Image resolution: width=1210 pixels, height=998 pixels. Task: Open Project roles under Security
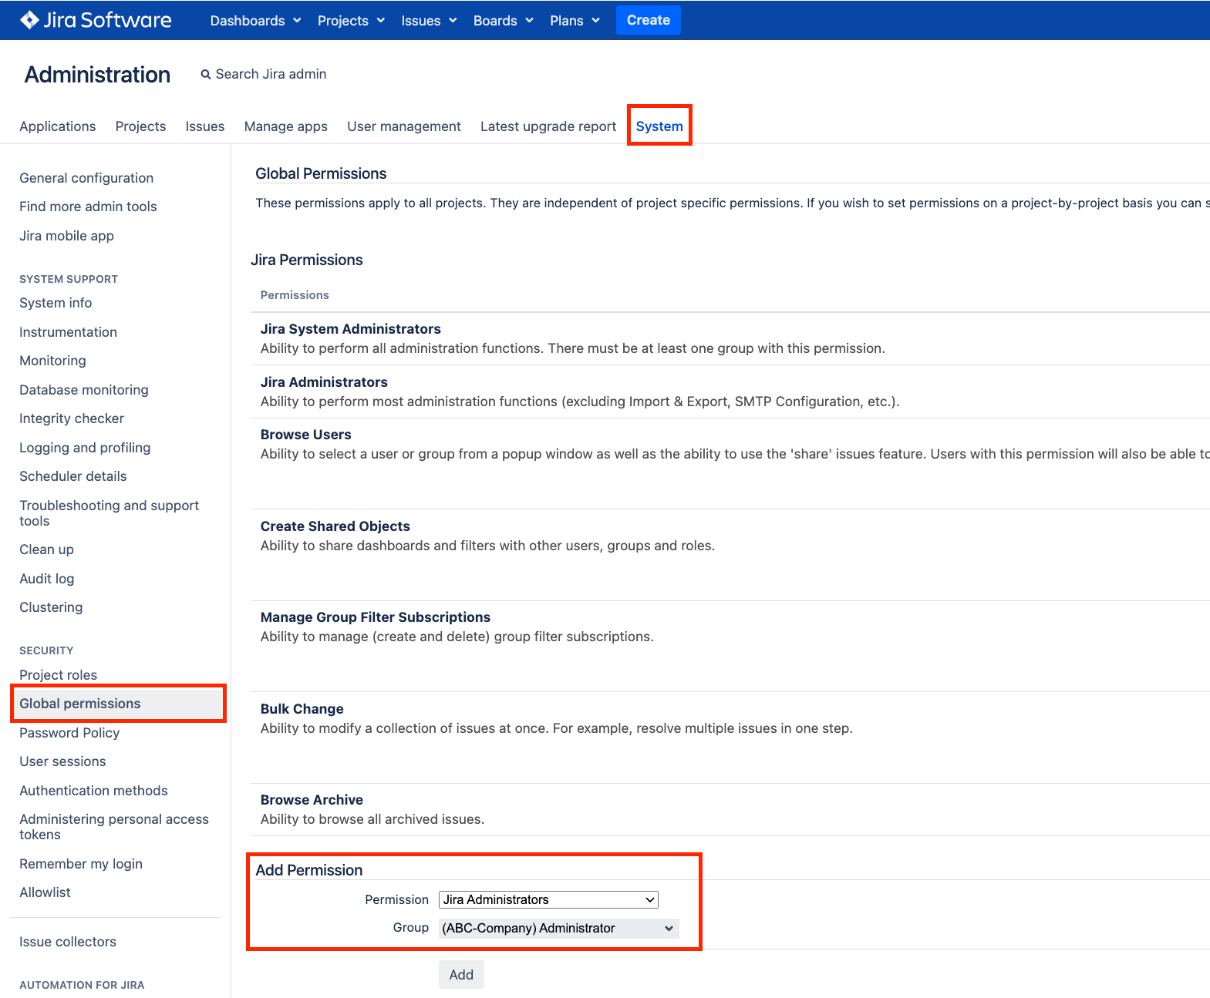(59, 675)
